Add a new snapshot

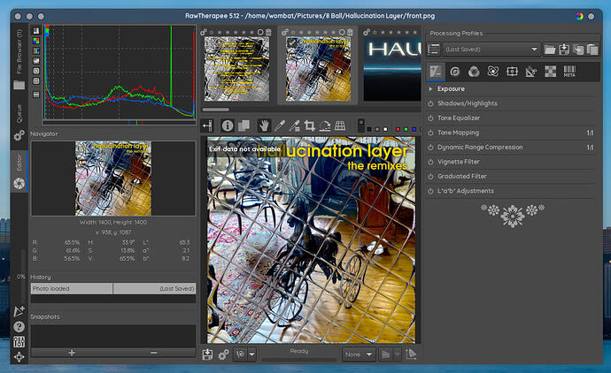[x=72, y=353]
